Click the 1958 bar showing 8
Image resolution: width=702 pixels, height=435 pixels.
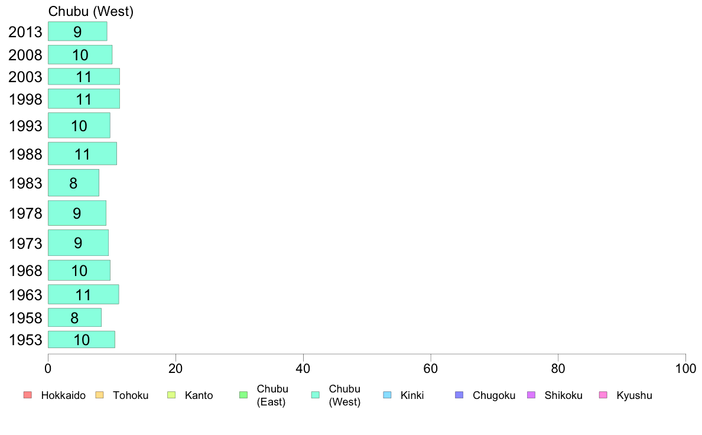click(75, 317)
